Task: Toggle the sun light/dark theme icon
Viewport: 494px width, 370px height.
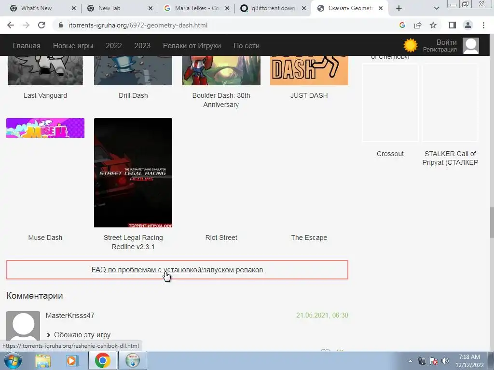Action: 410,45
